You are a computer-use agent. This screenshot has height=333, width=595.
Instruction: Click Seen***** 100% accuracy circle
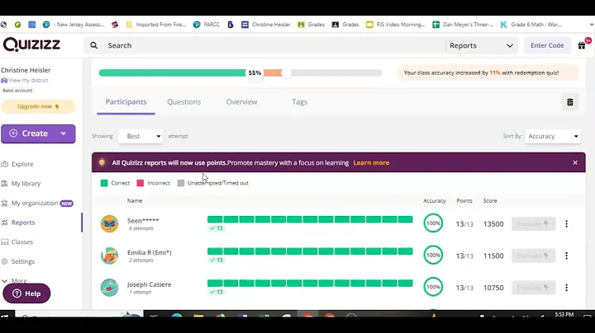[x=433, y=223]
